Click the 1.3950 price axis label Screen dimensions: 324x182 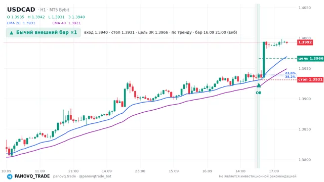[x=305, y=69]
